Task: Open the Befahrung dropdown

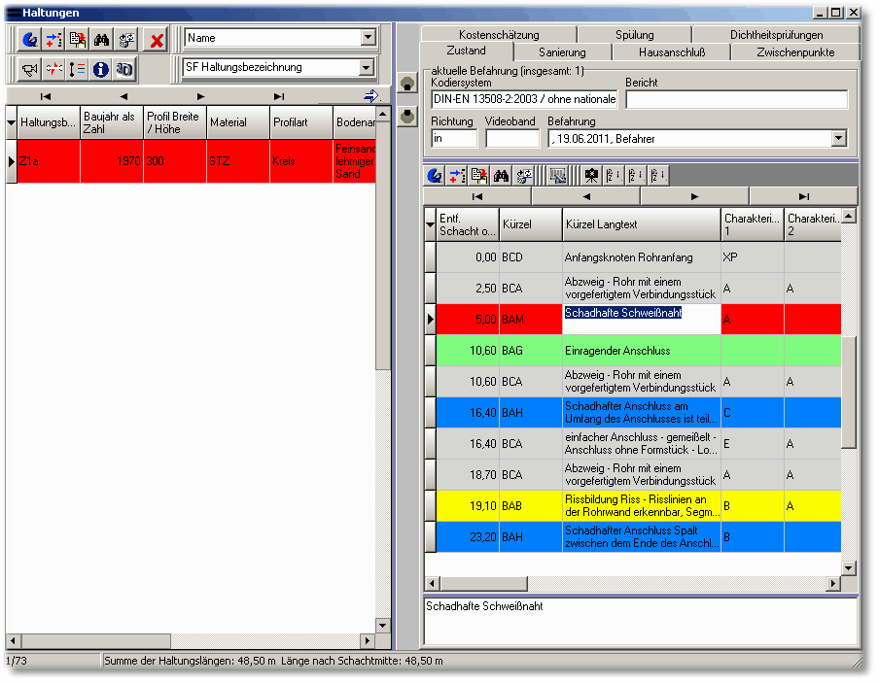Action: click(x=839, y=139)
